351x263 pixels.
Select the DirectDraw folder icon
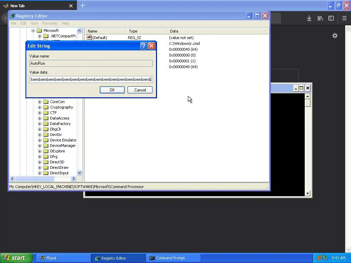(46, 167)
